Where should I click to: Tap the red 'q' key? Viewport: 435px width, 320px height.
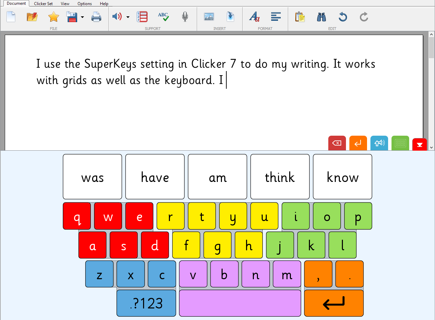77,216
